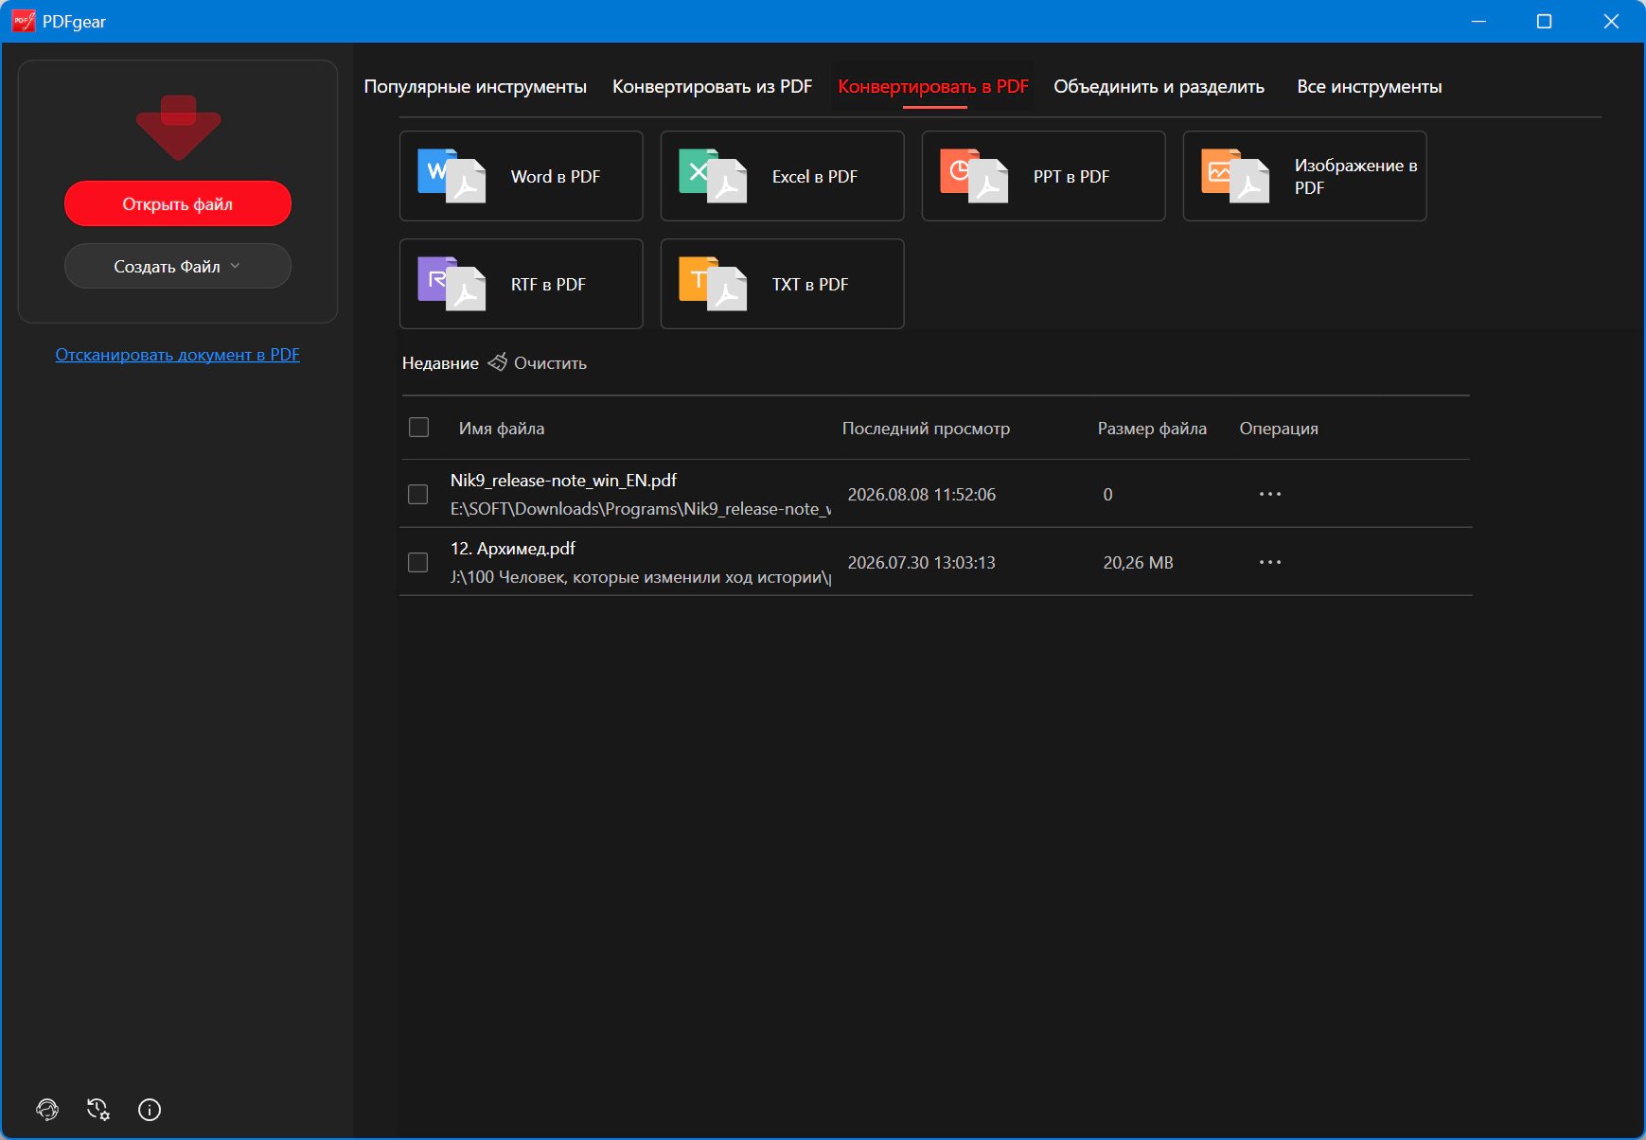
Task: Click the broom icon next to Очистить
Action: point(497,362)
